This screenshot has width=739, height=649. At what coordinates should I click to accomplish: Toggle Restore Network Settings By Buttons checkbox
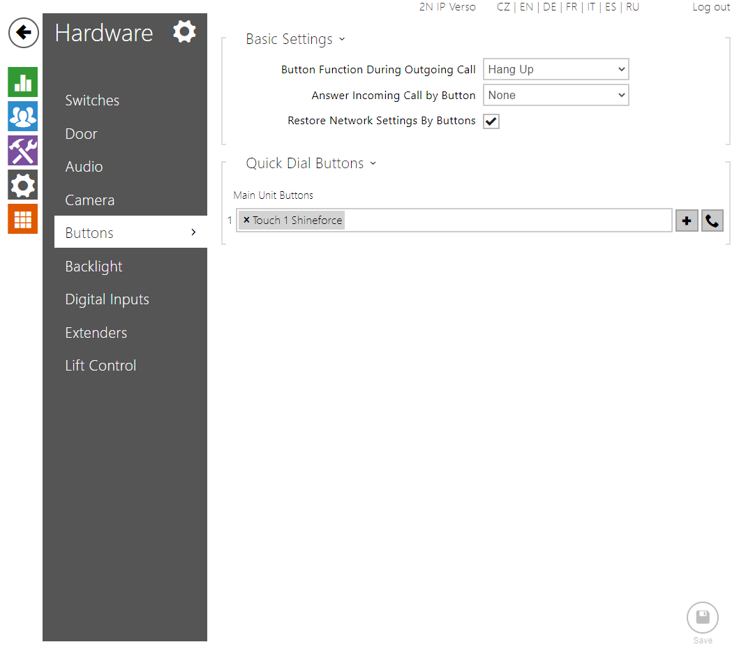click(x=491, y=121)
